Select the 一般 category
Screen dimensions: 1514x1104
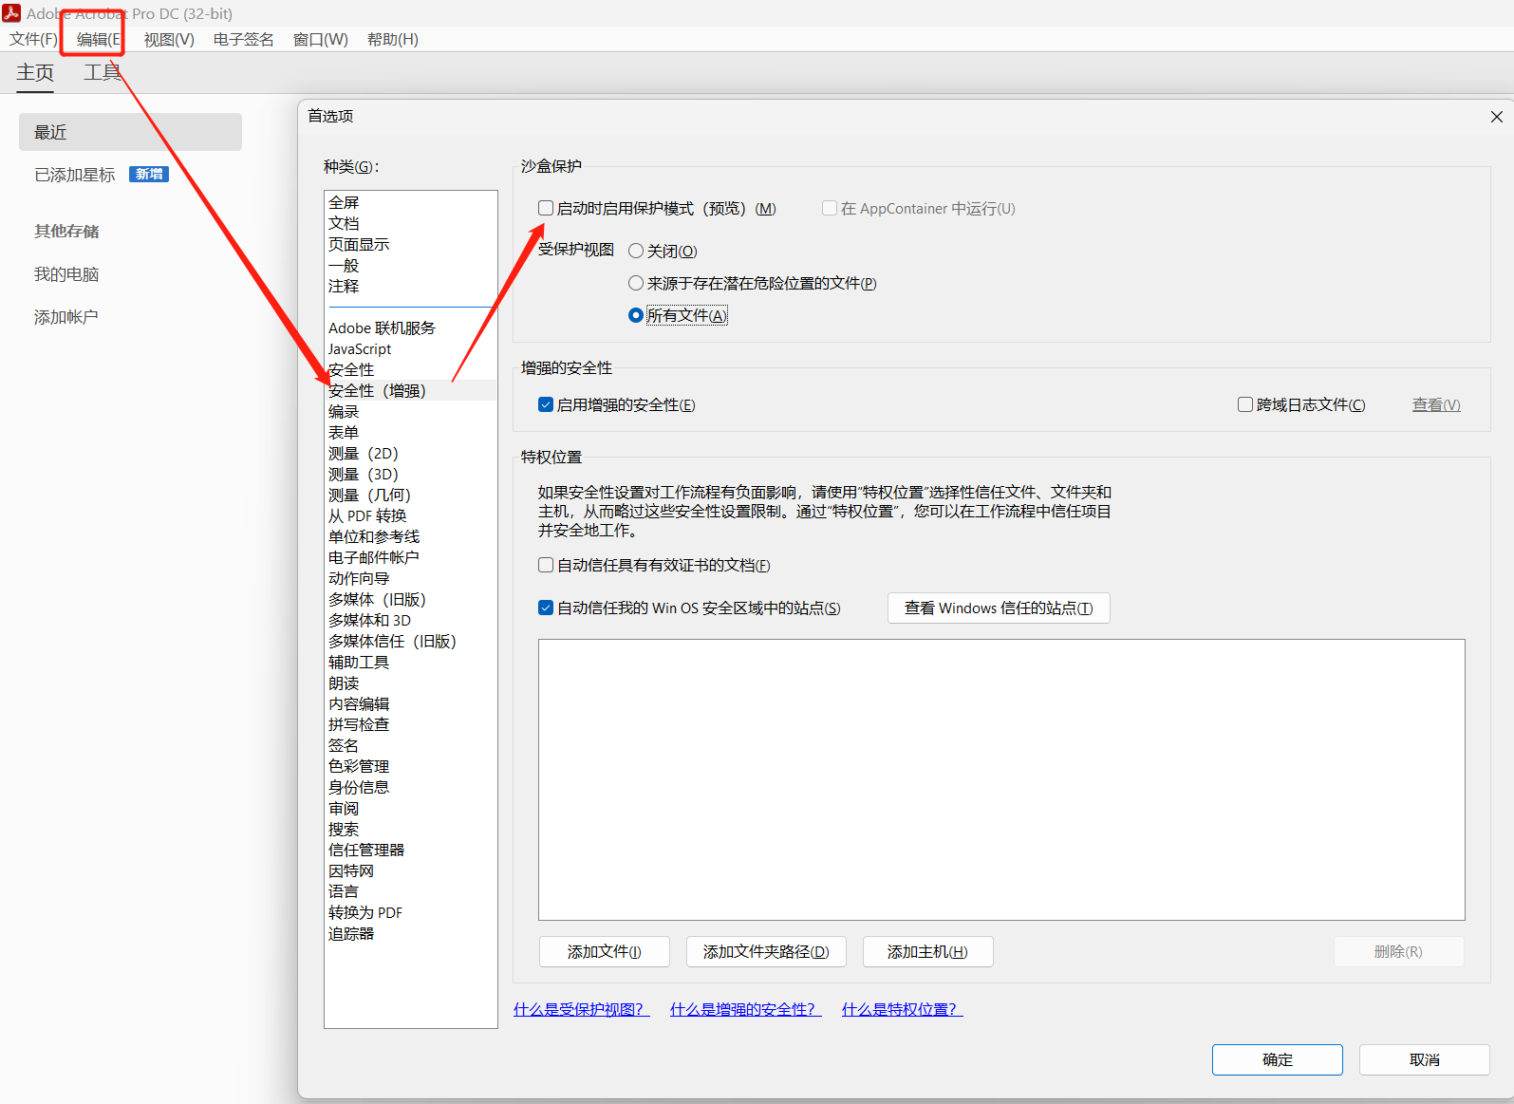coord(344,265)
